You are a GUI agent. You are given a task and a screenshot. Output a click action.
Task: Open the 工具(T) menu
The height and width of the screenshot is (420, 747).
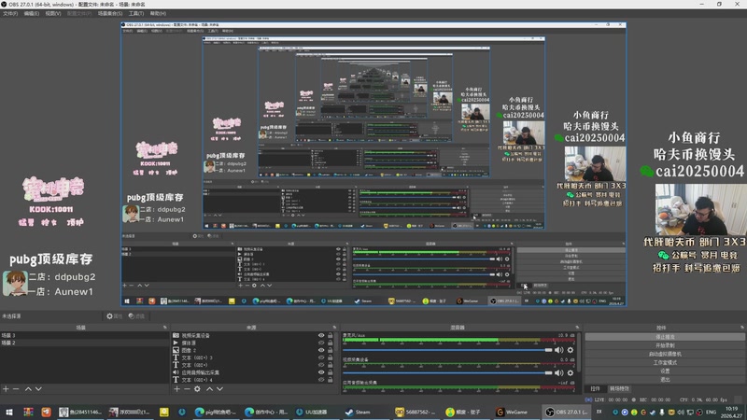[136, 13]
